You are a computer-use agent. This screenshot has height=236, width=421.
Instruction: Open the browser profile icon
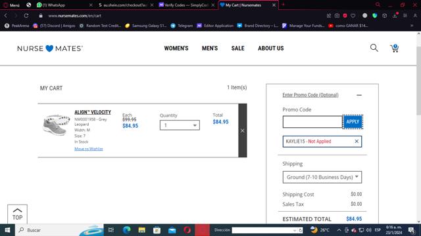click(415, 16)
